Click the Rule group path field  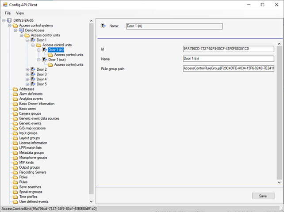pos(228,68)
